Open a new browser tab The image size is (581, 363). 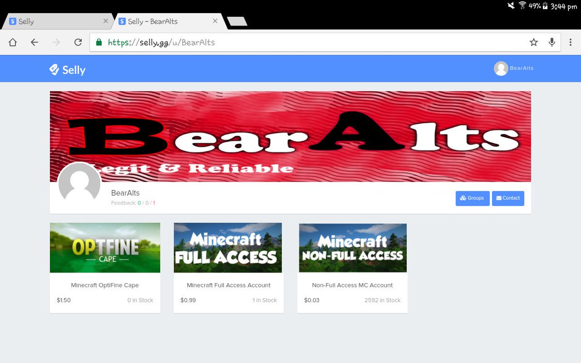click(237, 21)
